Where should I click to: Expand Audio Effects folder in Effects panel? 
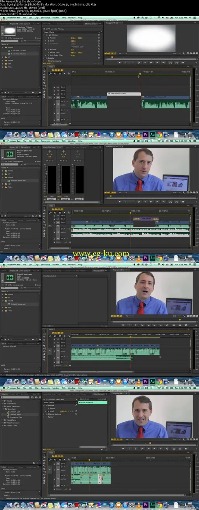pyautogui.click(x=2, y=403)
